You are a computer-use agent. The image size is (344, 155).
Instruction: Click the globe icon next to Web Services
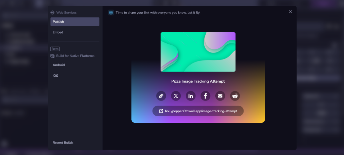click(52, 12)
